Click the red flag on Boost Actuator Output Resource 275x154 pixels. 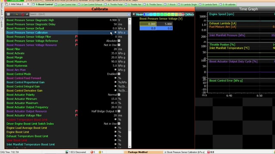(76, 111)
